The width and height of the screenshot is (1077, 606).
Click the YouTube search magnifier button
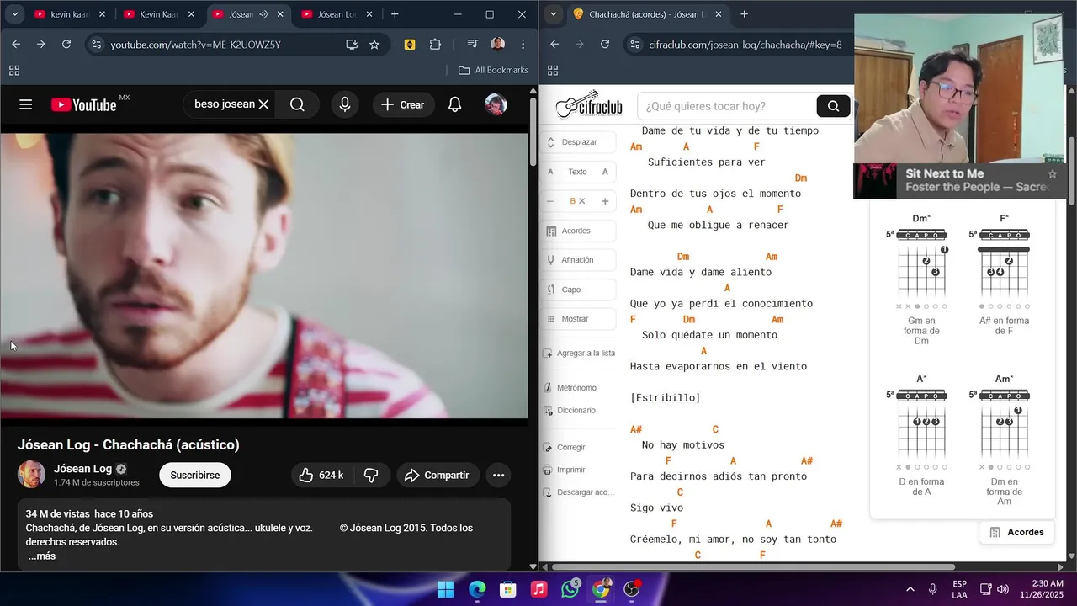click(297, 104)
